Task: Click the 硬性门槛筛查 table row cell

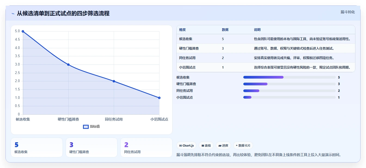Action: 189,49
